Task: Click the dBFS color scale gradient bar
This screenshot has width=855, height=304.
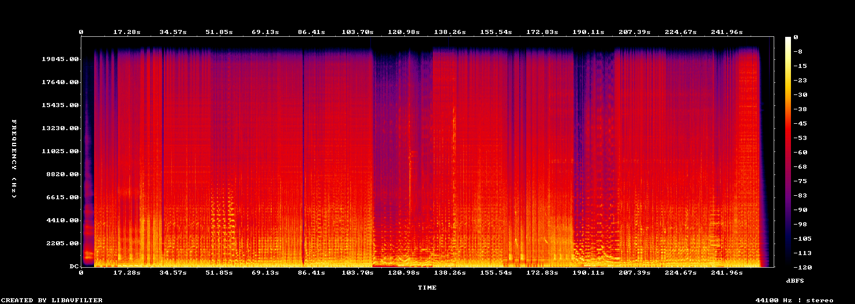Action: 787,151
